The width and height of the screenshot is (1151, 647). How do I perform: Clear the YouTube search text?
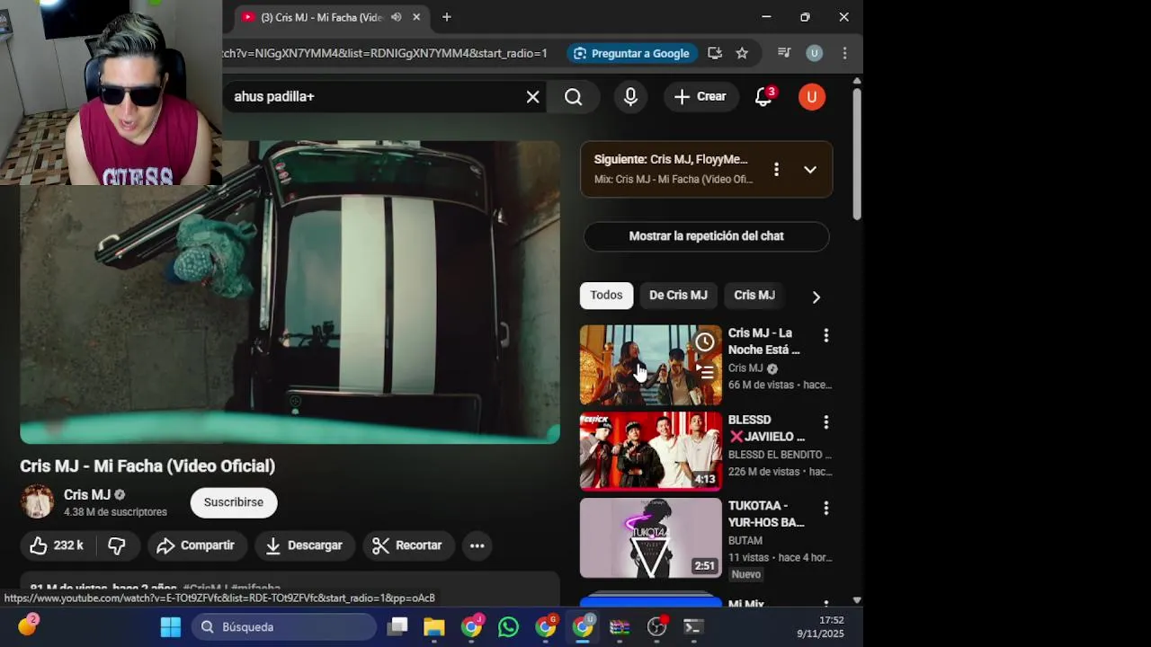(x=533, y=97)
